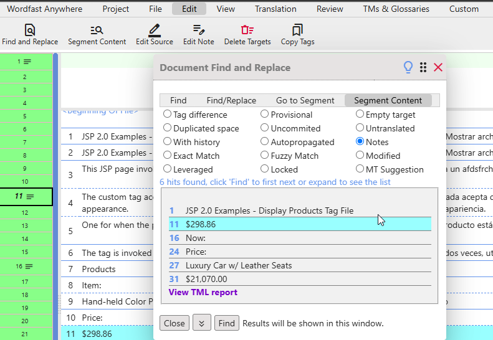Screen dimensions: 493x340
Task: Click the lightbulb help icon in dialog
Action: 408,67
